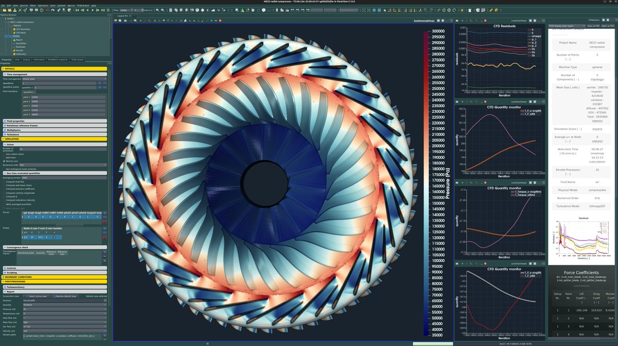
Task: Click the red reset icon in view toolbar
Action: [220, 21]
